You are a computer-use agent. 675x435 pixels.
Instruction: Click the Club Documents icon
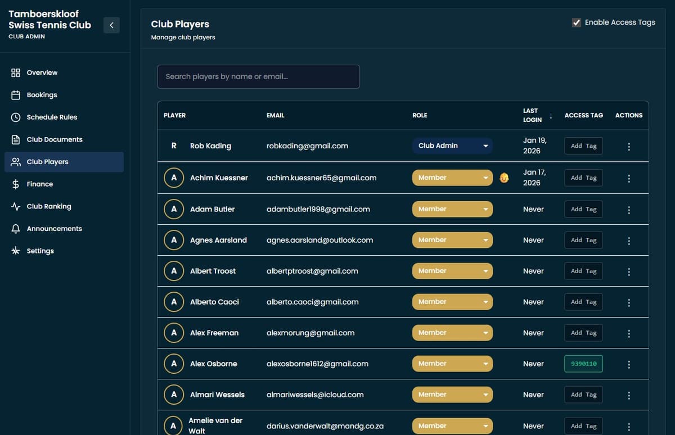tap(15, 139)
